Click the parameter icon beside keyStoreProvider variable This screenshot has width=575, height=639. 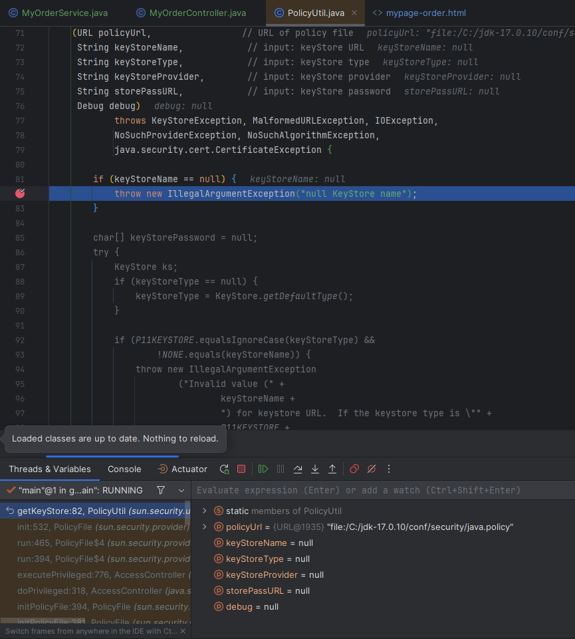pos(219,575)
